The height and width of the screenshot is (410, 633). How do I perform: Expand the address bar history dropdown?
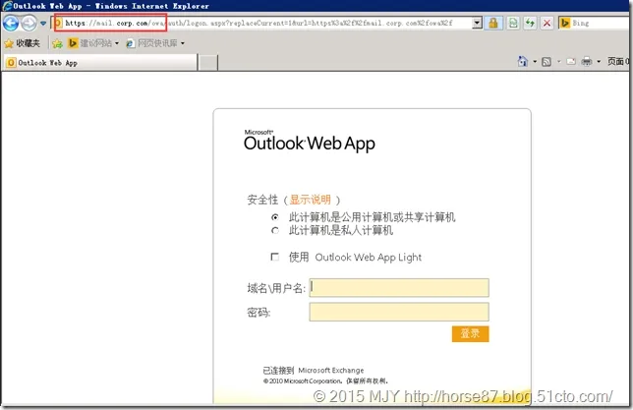tap(477, 23)
